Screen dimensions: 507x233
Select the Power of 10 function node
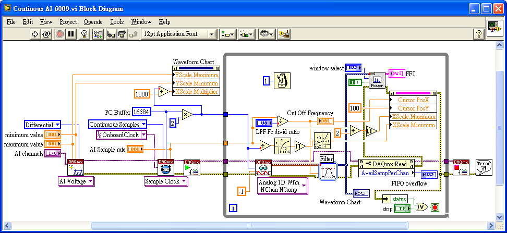pyautogui.click(x=322, y=141)
